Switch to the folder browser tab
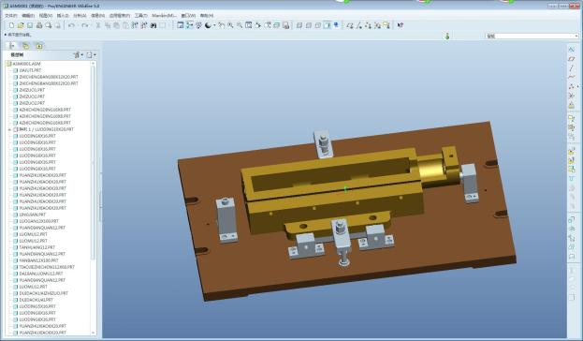The width and height of the screenshot is (583, 341). click(25, 46)
